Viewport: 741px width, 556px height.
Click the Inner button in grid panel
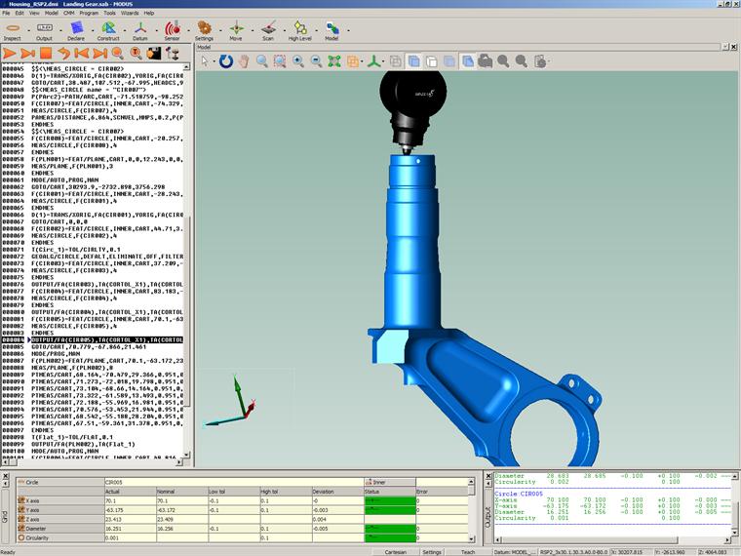pyautogui.click(x=390, y=482)
